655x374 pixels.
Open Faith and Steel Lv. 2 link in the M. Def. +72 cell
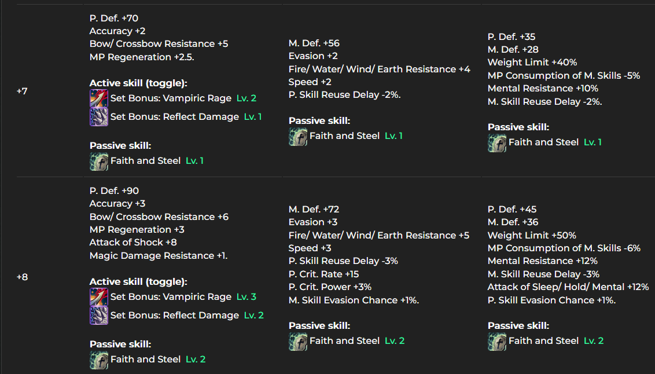[344, 341]
